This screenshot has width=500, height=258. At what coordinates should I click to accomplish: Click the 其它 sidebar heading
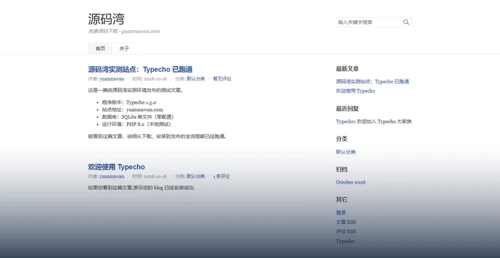(x=341, y=200)
